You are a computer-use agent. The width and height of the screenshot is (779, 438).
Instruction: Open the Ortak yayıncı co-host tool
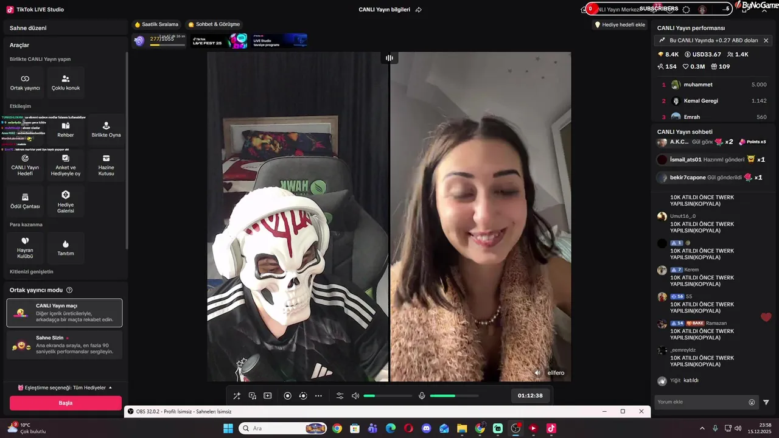[x=25, y=83]
